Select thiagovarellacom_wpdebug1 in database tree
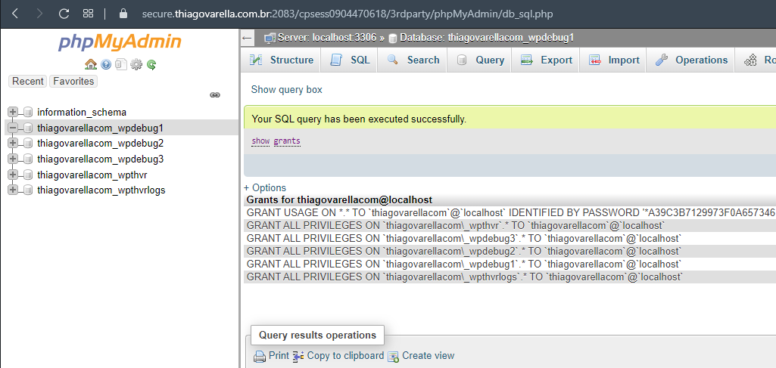Viewport: 776px width, 368px height. pos(100,128)
